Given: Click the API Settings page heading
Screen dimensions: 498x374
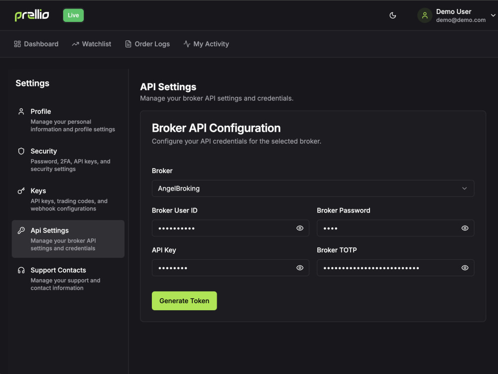Looking at the screenshot, I should [168, 87].
